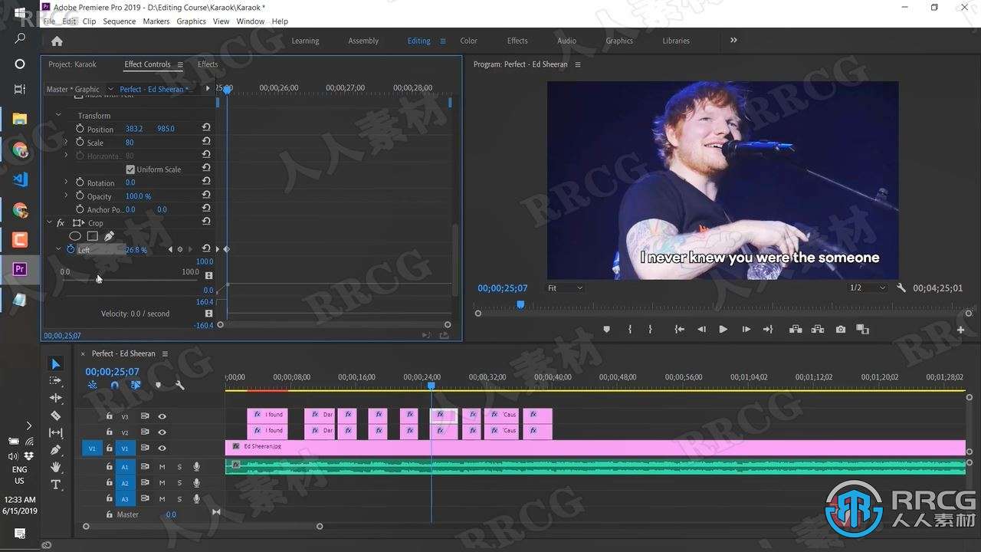Click the Program monitor playhead on scrub bar

(x=520, y=305)
